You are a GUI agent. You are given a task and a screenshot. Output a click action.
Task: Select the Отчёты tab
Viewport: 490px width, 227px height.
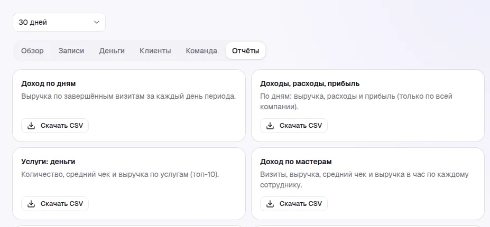tap(245, 51)
